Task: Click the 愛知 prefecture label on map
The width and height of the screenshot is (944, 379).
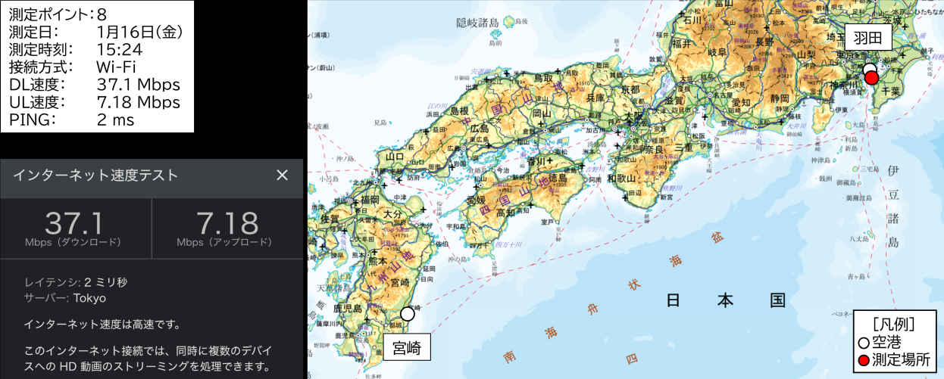Action: pyautogui.click(x=740, y=102)
